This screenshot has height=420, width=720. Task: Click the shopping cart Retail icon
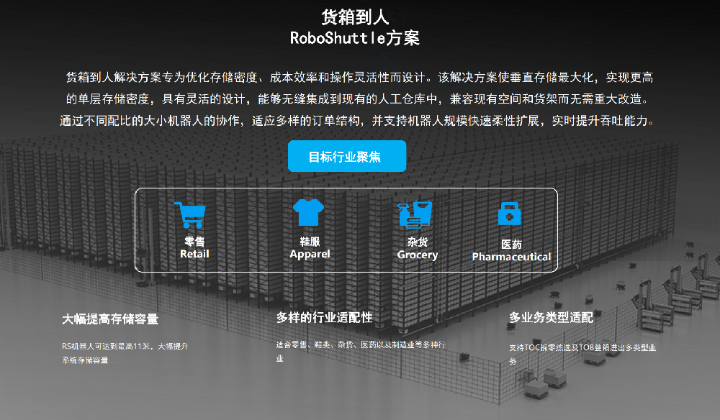(x=189, y=215)
